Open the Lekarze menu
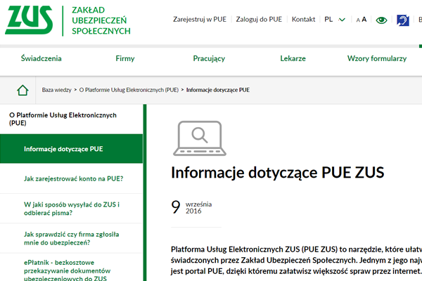 tap(293, 58)
